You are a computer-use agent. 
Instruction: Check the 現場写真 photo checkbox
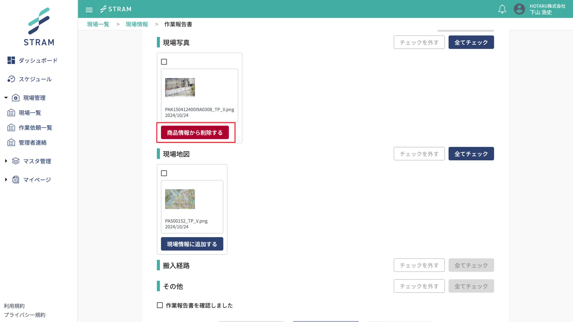click(164, 62)
